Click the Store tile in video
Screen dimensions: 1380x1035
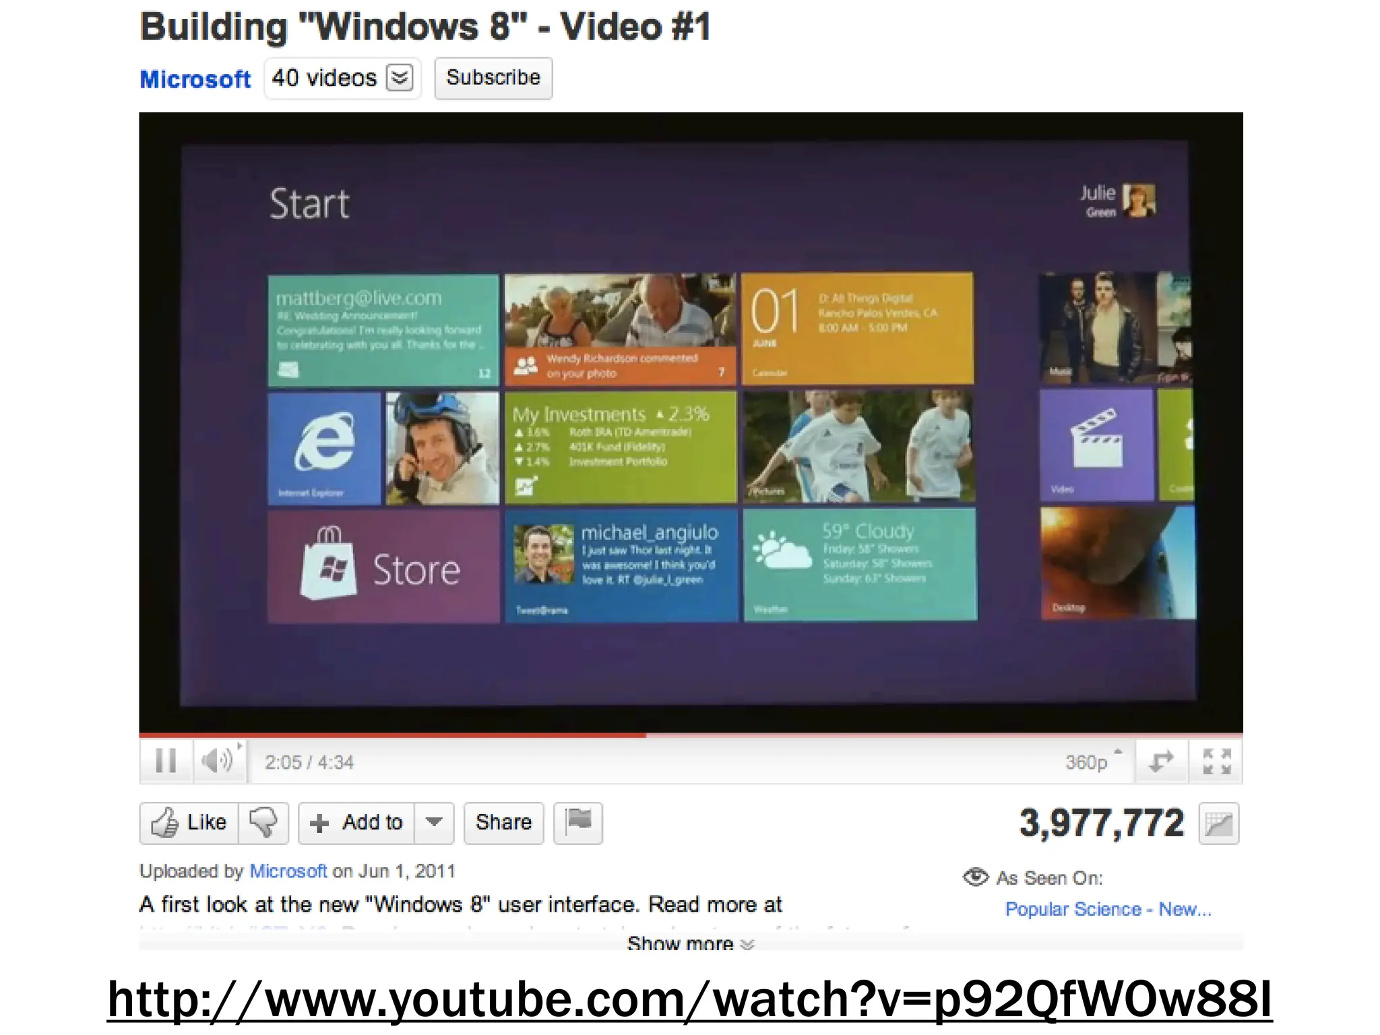383,567
